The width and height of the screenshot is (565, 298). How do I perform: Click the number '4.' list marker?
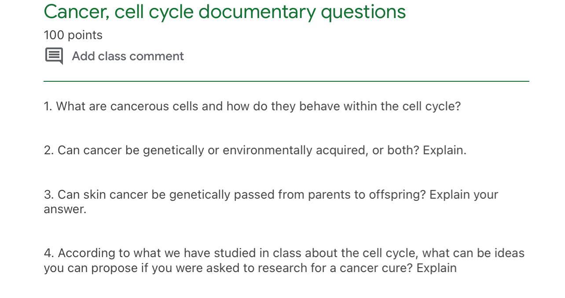coord(49,253)
